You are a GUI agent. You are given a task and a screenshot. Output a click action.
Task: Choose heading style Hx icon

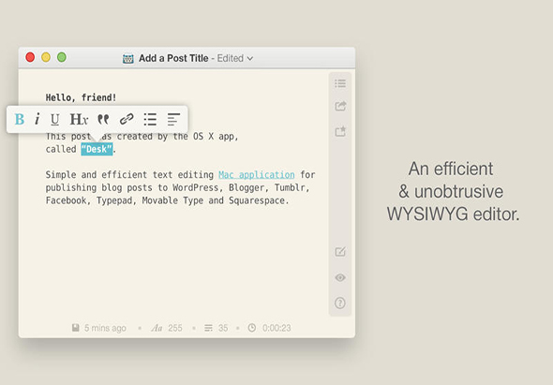(x=79, y=120)
